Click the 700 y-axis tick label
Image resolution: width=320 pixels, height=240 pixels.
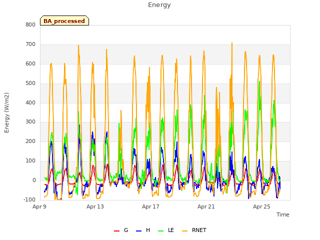pos(30,44)
